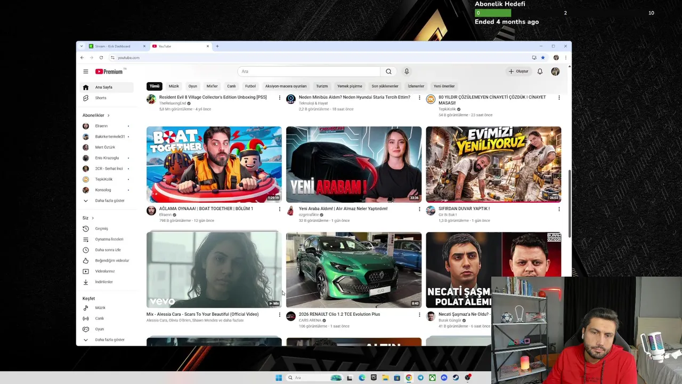682x384 pixels.
Task: Open EVİMİZİ YENİLİYORUZ video thumbnail
Action: tap(493, 164)
